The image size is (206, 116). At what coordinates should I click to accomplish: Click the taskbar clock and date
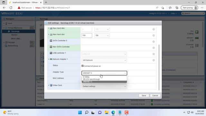pyautogui.click(x=200, y=112)
